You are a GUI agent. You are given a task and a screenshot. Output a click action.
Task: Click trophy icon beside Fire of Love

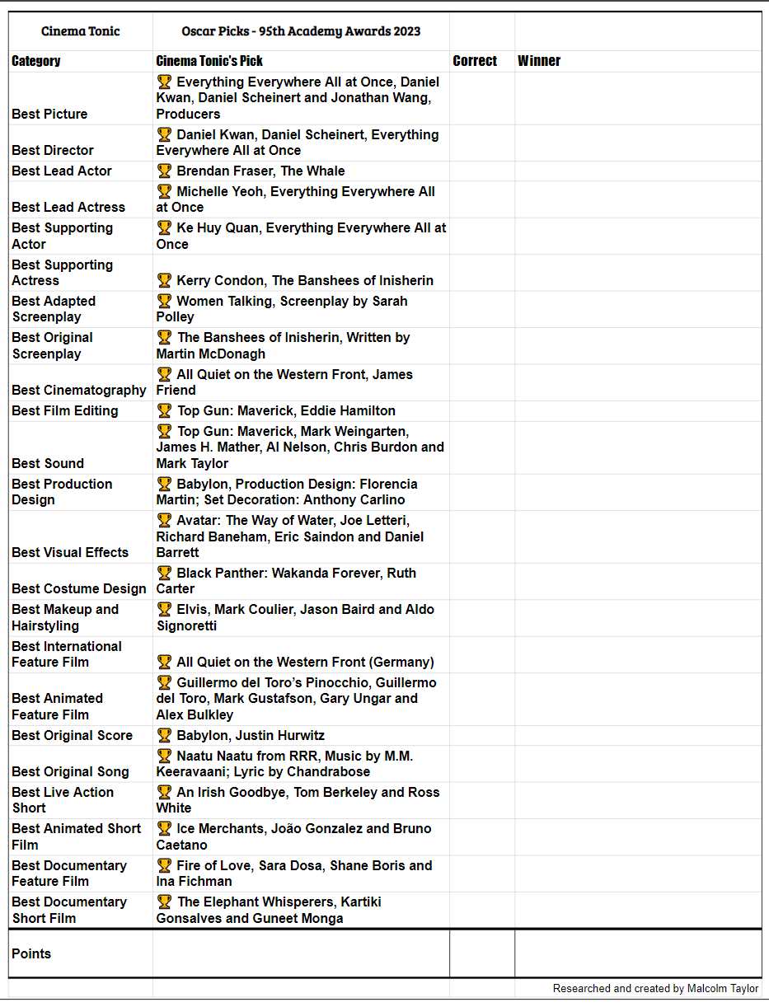click(x=164, y=865)
